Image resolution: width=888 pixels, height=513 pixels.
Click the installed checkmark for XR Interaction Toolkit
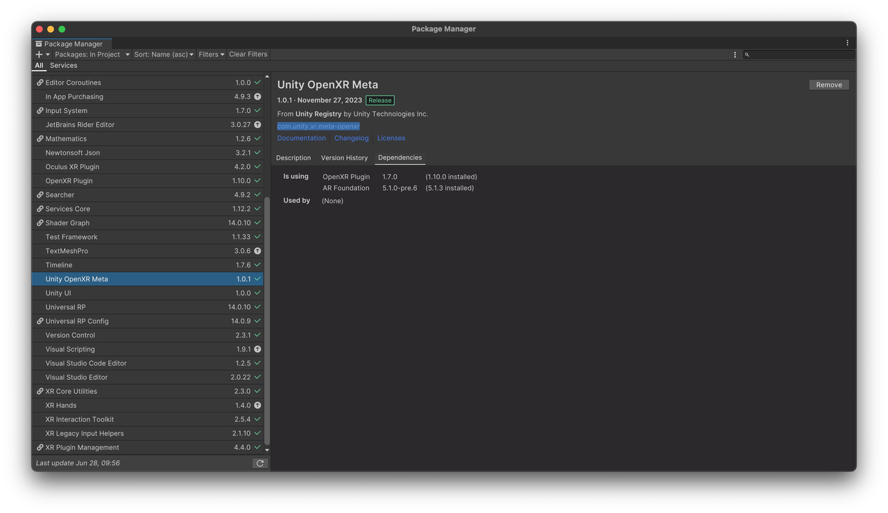(x=257, y=419)
